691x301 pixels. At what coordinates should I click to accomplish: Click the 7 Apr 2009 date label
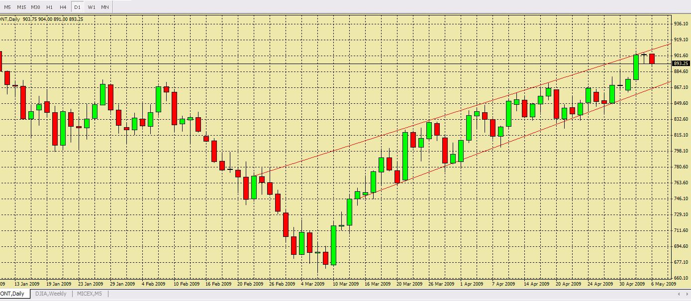pyautogui.click(x=503, y=284)
